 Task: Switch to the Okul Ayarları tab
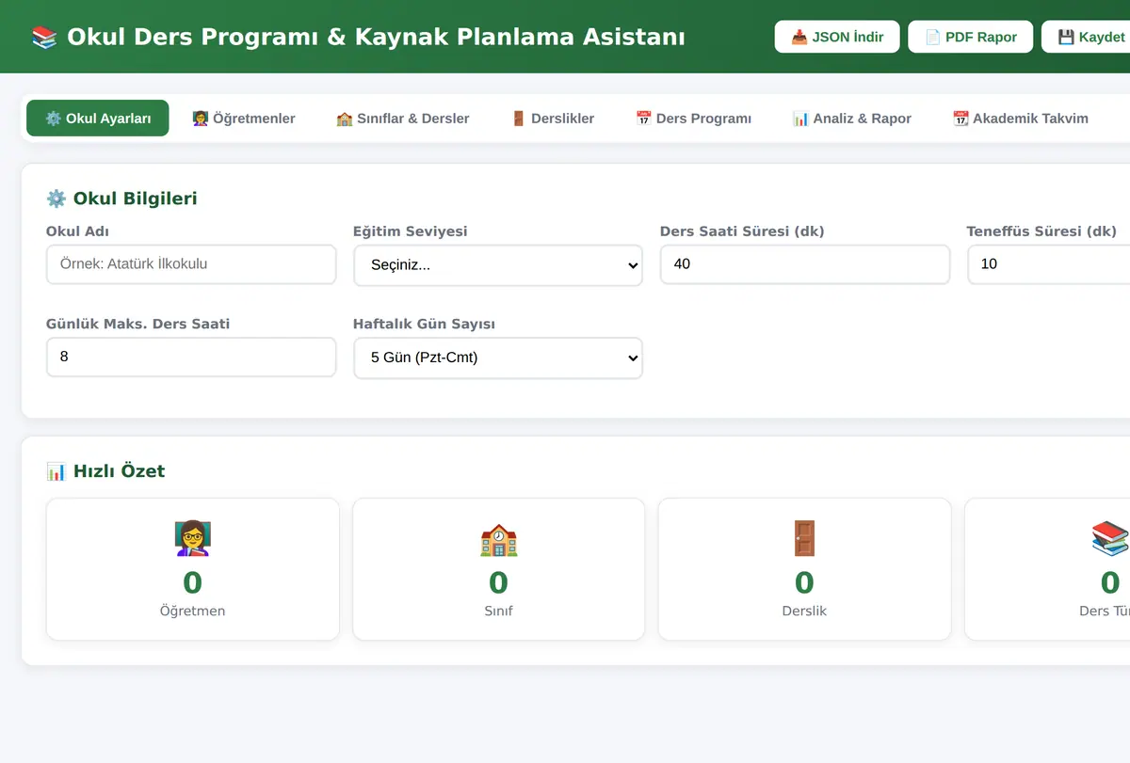click(x=98, y=119)
